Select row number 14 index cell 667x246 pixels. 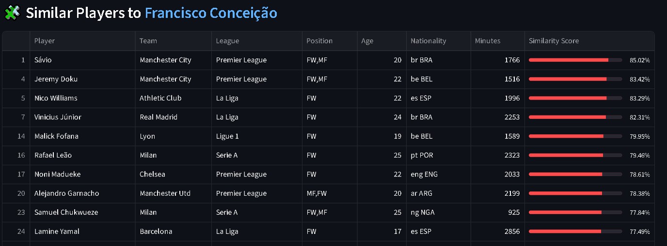[x=21, y=136]
